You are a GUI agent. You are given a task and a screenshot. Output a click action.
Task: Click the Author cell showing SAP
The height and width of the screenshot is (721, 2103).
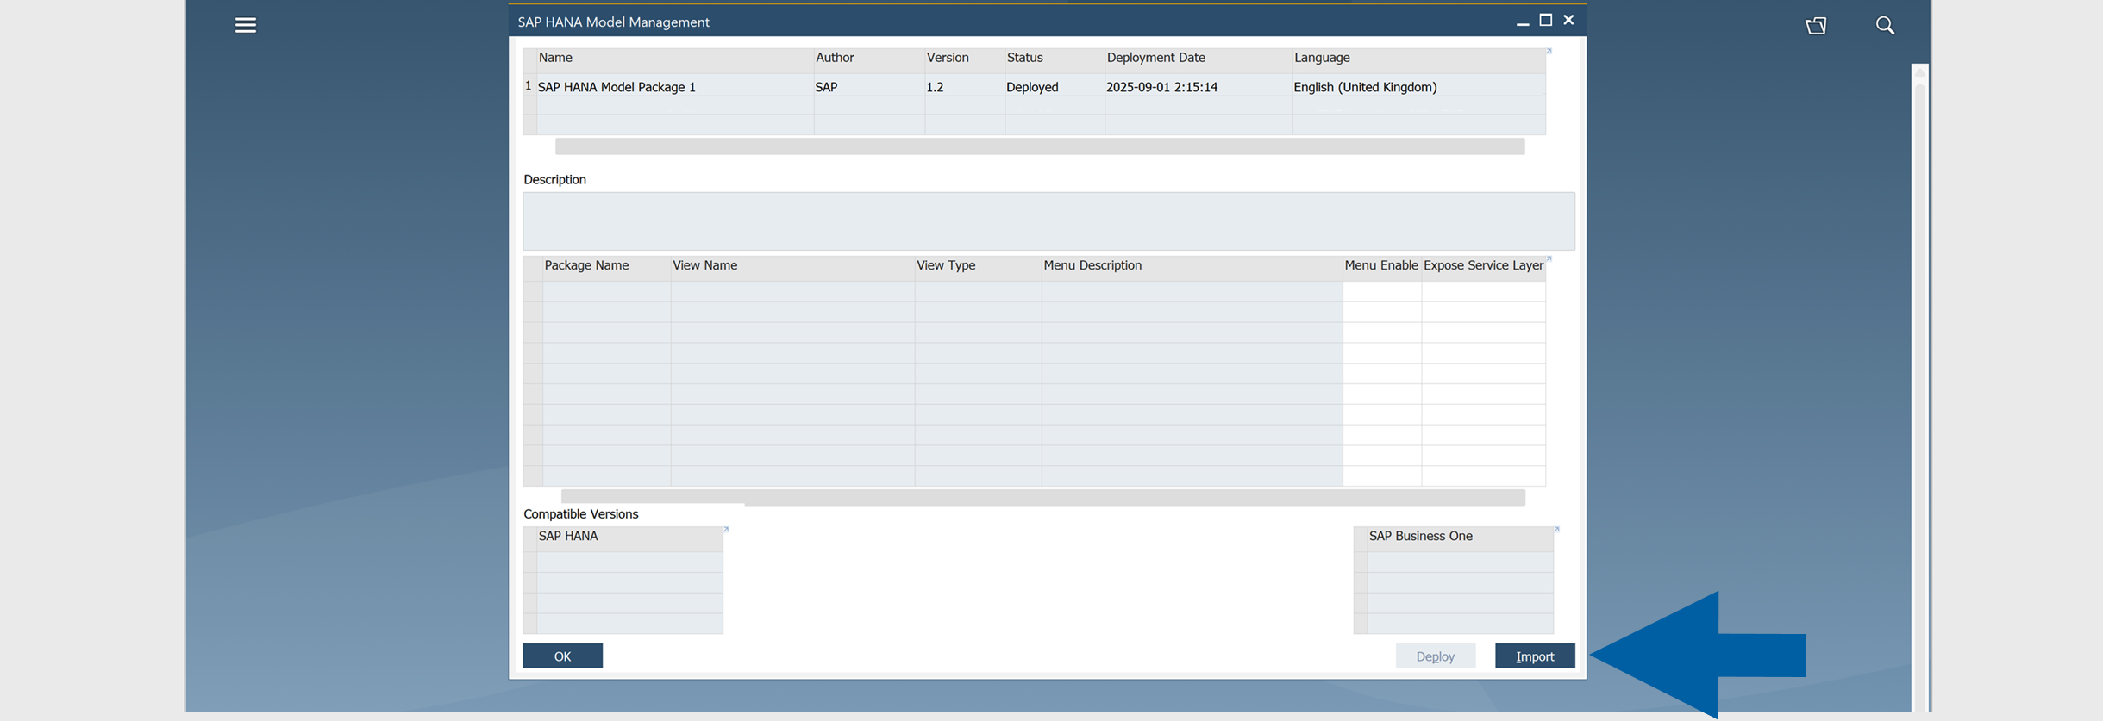tap(868, 87)
